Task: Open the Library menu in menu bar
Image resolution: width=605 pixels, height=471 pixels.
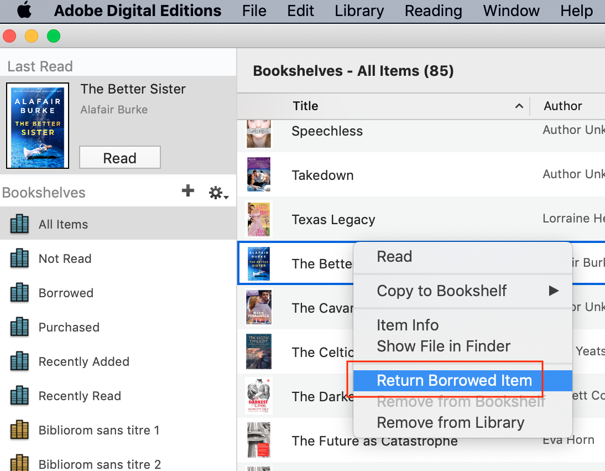Action: [x=359, y=11]
